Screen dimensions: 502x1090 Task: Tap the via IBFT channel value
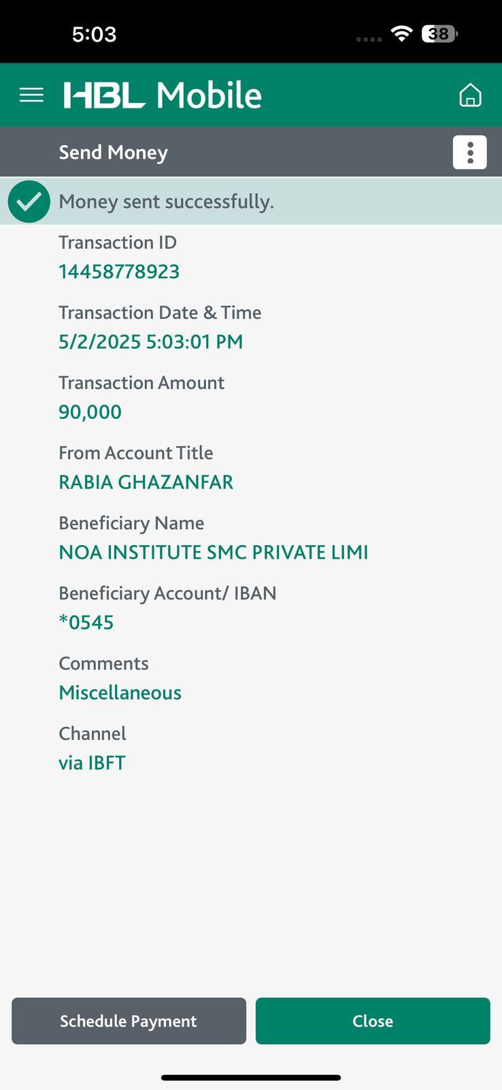[x=92, y=763]
